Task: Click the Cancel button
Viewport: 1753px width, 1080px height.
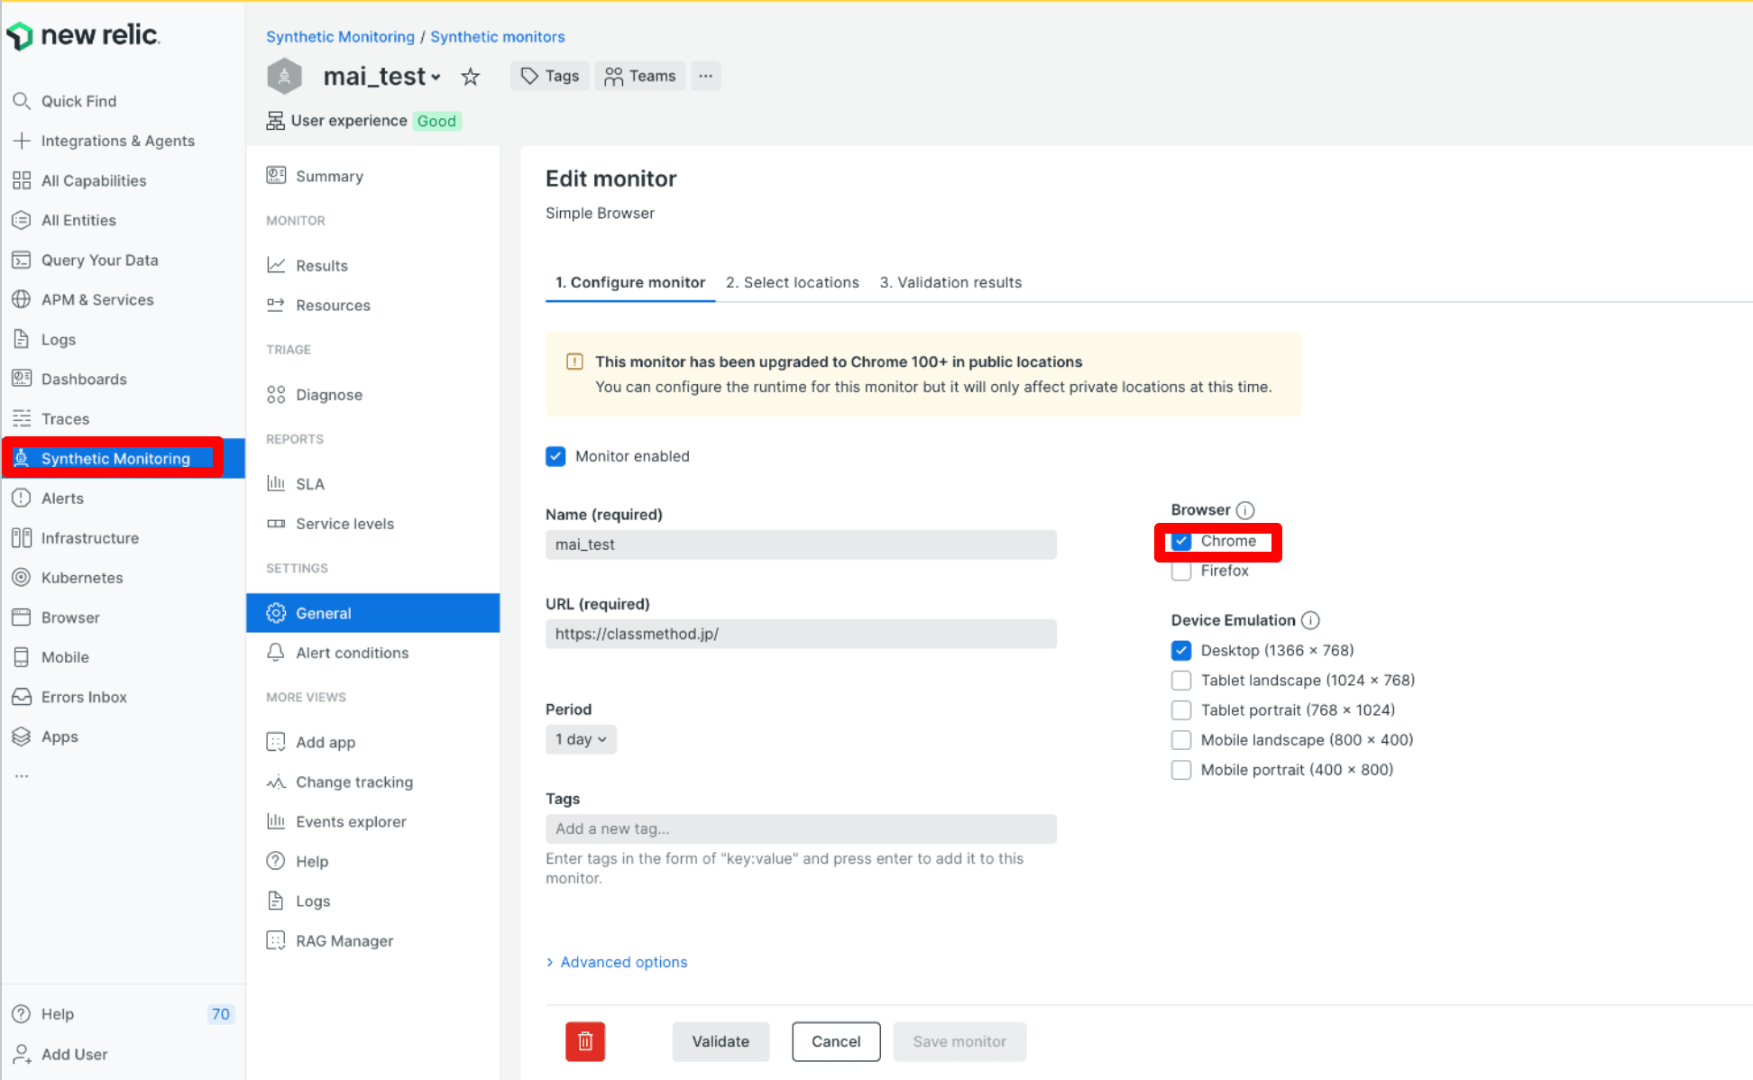Action: click(836, 1041)
